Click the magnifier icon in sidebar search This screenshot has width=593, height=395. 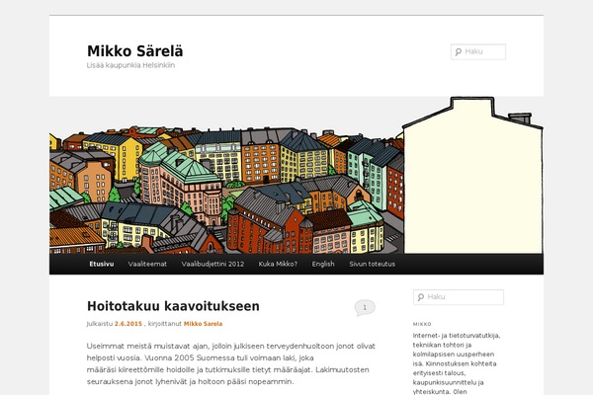(421, 297)
